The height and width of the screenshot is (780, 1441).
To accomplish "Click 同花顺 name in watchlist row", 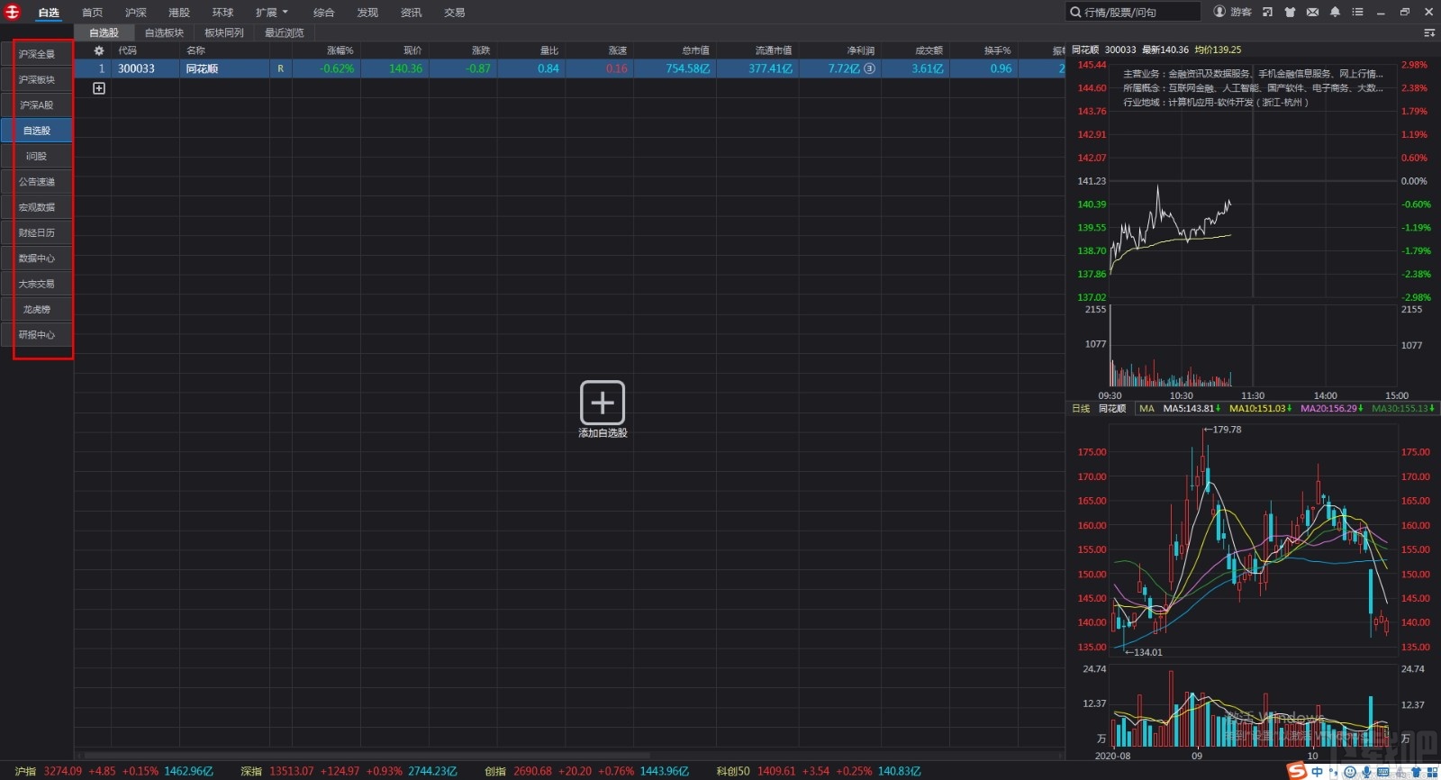I will [x=202, y=68].
